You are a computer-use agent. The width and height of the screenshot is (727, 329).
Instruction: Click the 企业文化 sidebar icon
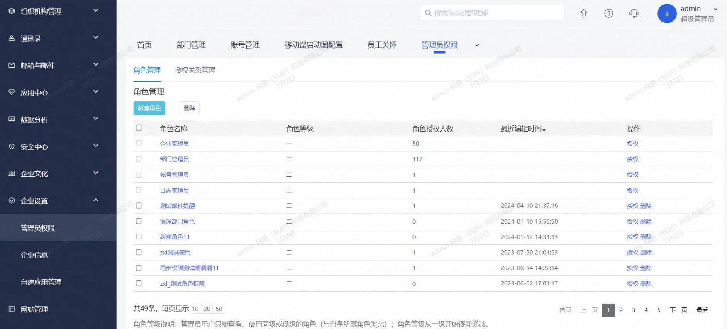click(12, 173)
